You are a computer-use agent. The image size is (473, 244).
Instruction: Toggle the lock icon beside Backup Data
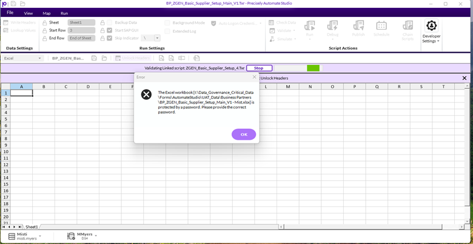tap(102, 22)
